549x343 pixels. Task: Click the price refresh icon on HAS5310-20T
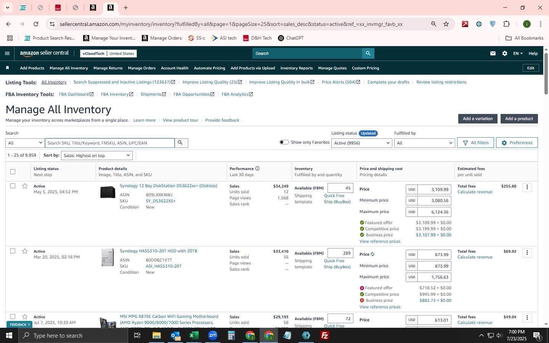372,254
